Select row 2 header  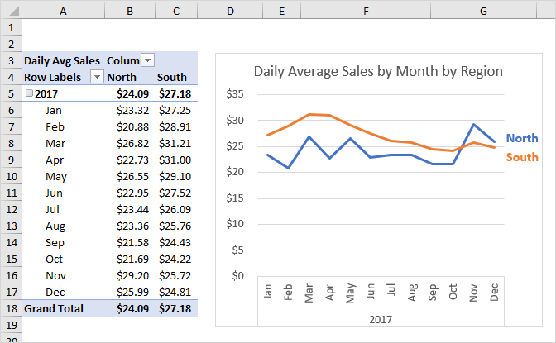[11, 44]
